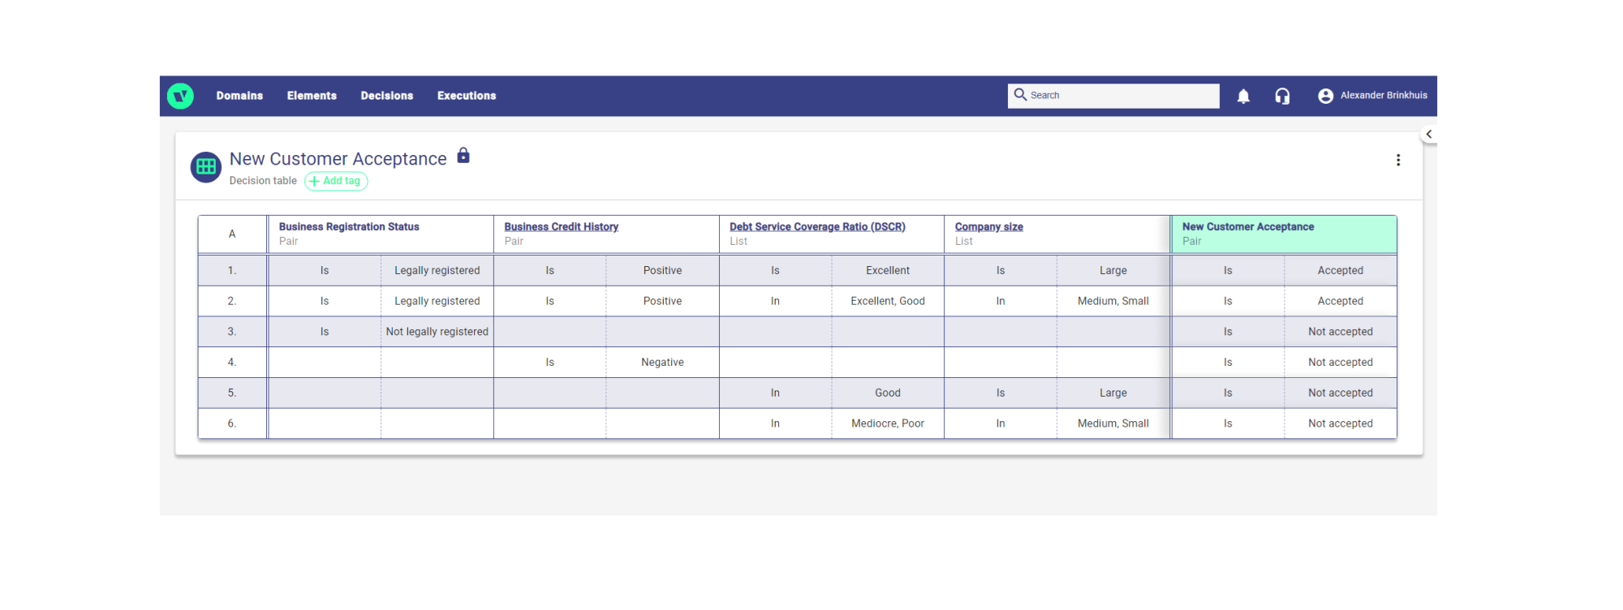
Task: Open the Company size link
Action: 988,227
